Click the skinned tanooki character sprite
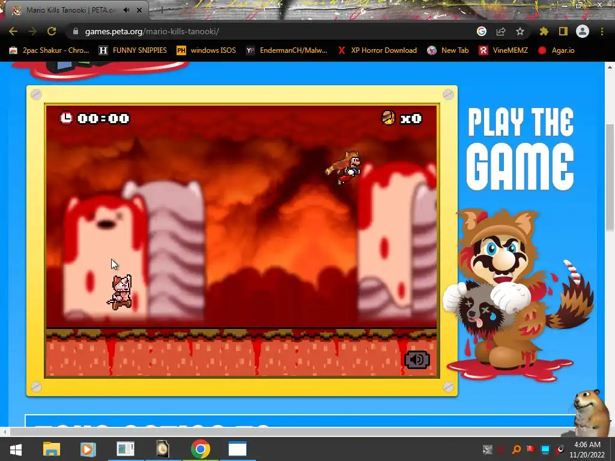Image resolution: width=615 pixels, height=461 pixels. 120,292
